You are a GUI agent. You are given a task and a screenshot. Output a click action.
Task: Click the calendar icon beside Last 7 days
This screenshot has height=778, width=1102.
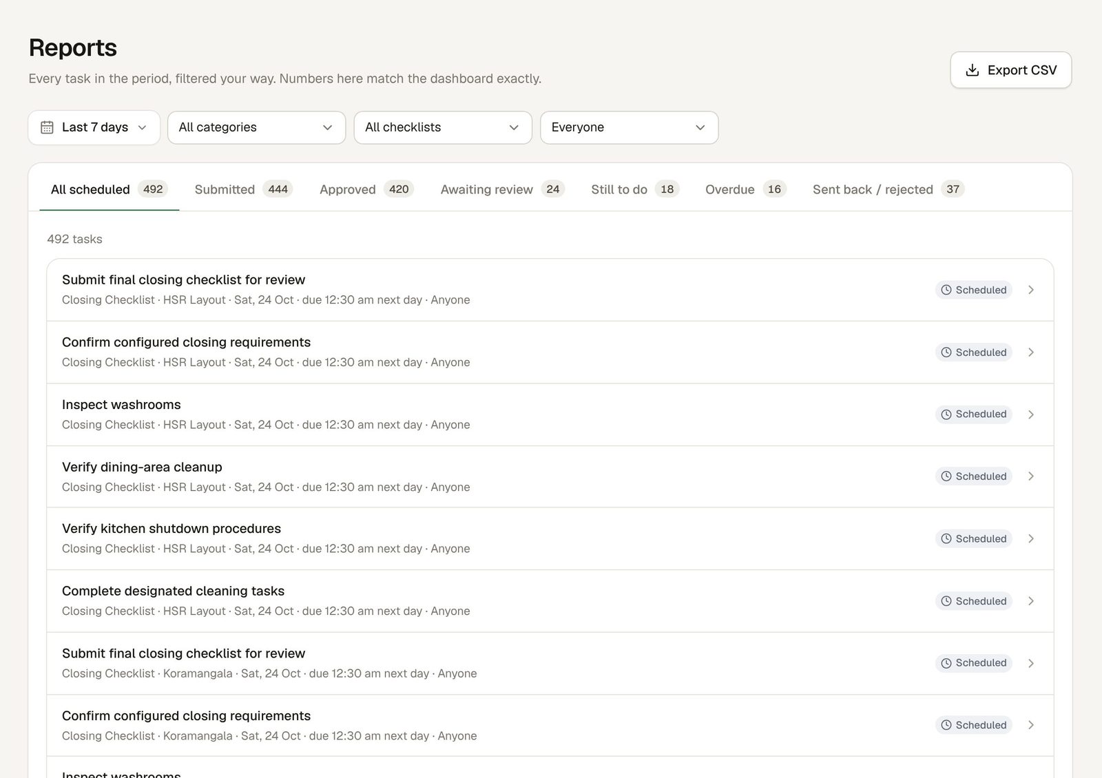click(x=47, y=127)
